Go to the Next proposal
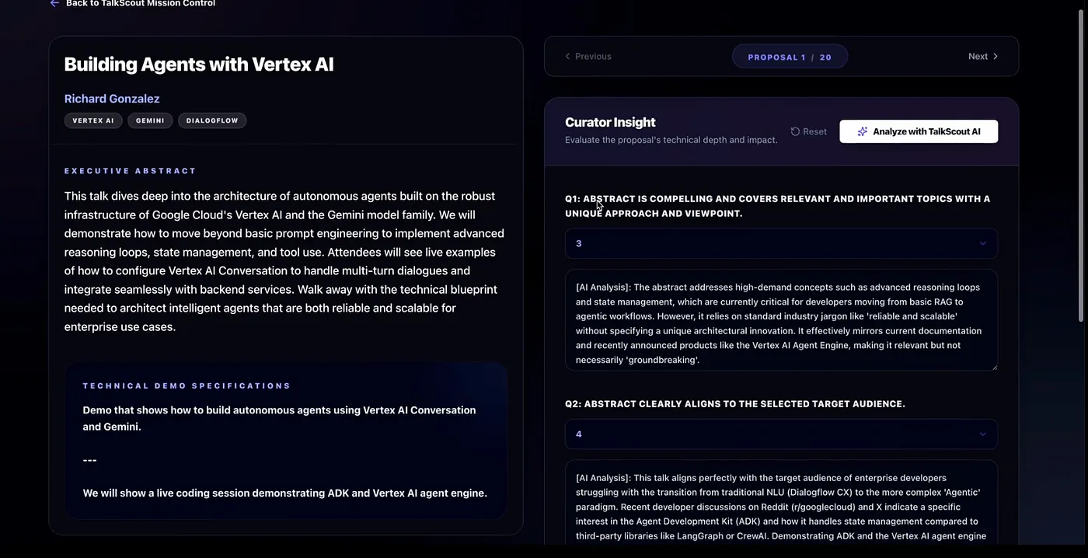The height and width of the screenshot is (558, 1088). (983, 56)
